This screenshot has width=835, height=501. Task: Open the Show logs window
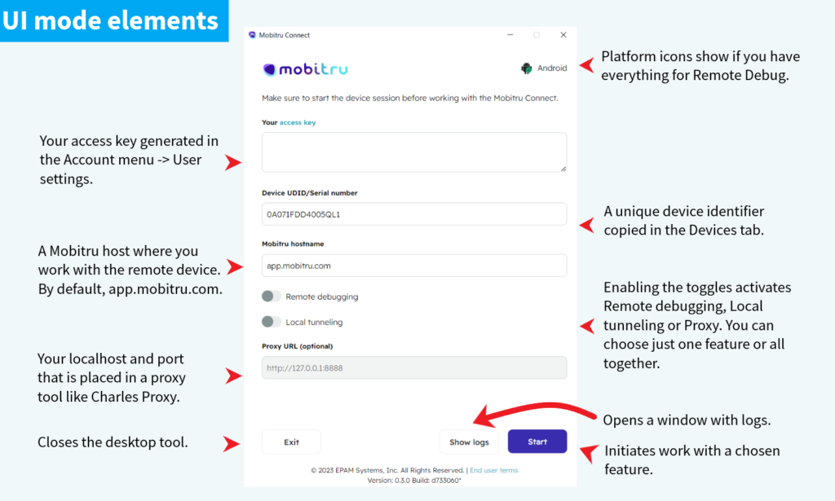(469, 441)
